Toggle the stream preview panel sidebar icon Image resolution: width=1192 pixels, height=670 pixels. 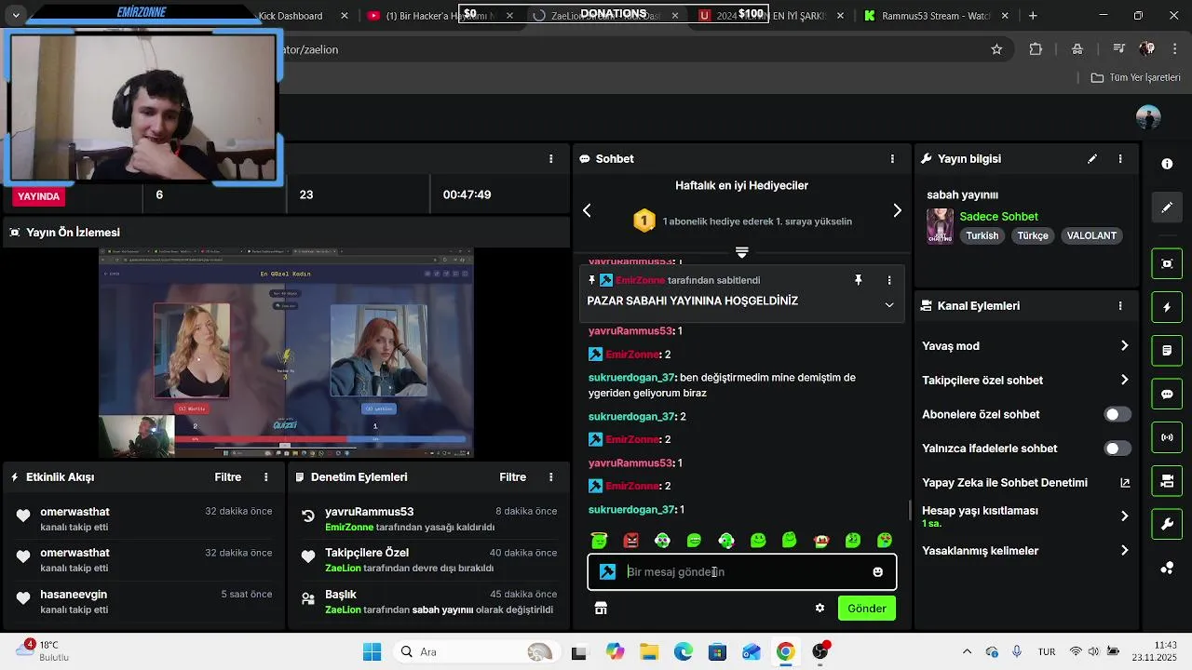[x=1167, y=263]
